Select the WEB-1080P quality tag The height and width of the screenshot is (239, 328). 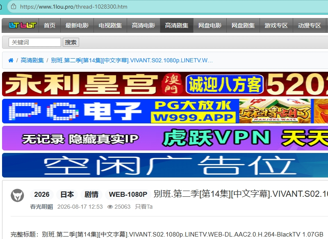click(x=128, y=194)
